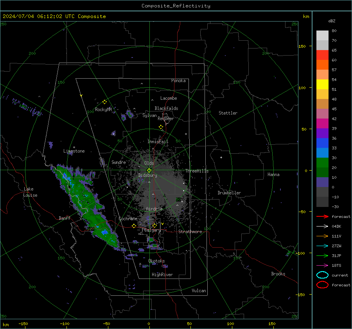Click the Strathmore label

tap(190, 232)
